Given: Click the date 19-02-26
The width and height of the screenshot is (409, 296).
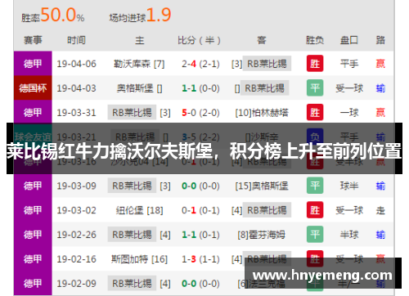Looking at the screenshot, I should pyautogui.click(x=76, y=235).
